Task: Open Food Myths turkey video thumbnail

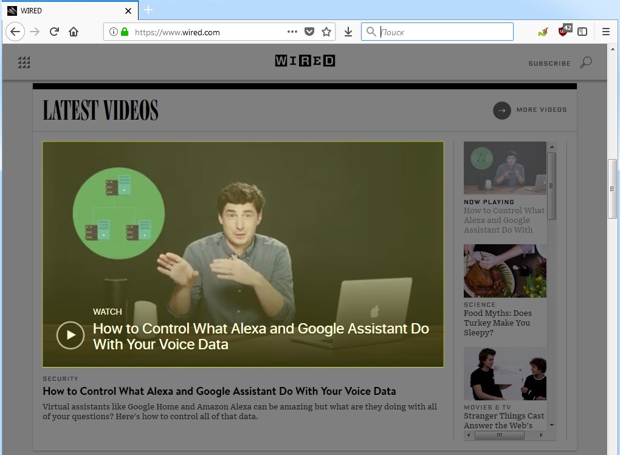Action: 505,271
